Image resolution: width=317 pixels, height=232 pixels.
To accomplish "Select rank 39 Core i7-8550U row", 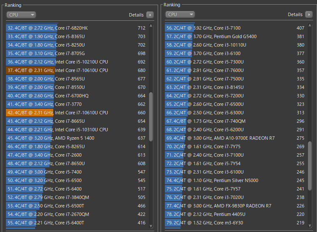I will coord(77,87).
